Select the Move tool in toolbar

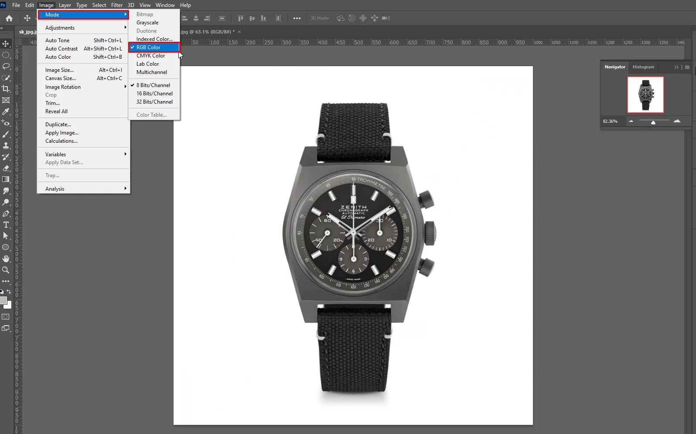pos(6,44)
